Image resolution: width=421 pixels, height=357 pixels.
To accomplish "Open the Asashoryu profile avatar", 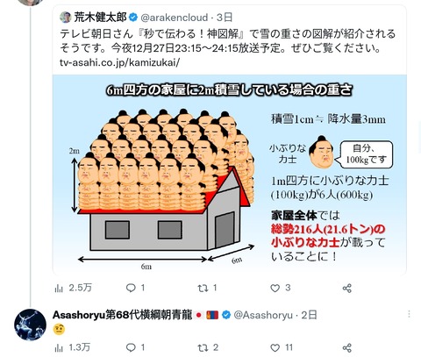I will (x=30, y=325).
